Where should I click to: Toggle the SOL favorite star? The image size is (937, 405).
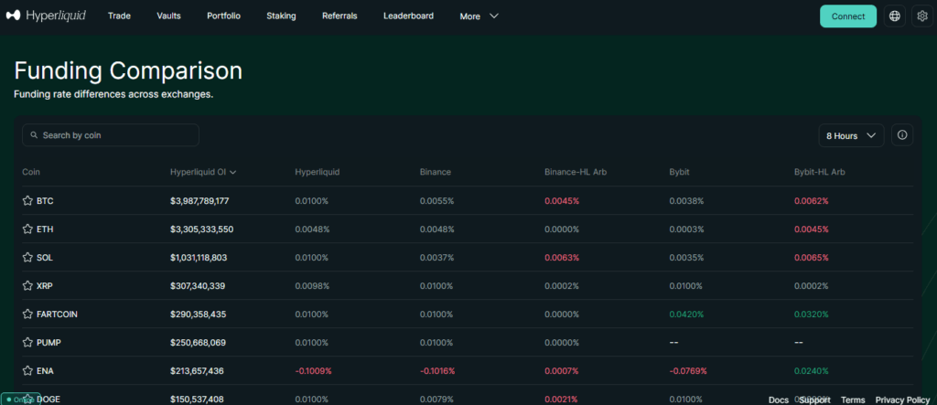point(27,258)
